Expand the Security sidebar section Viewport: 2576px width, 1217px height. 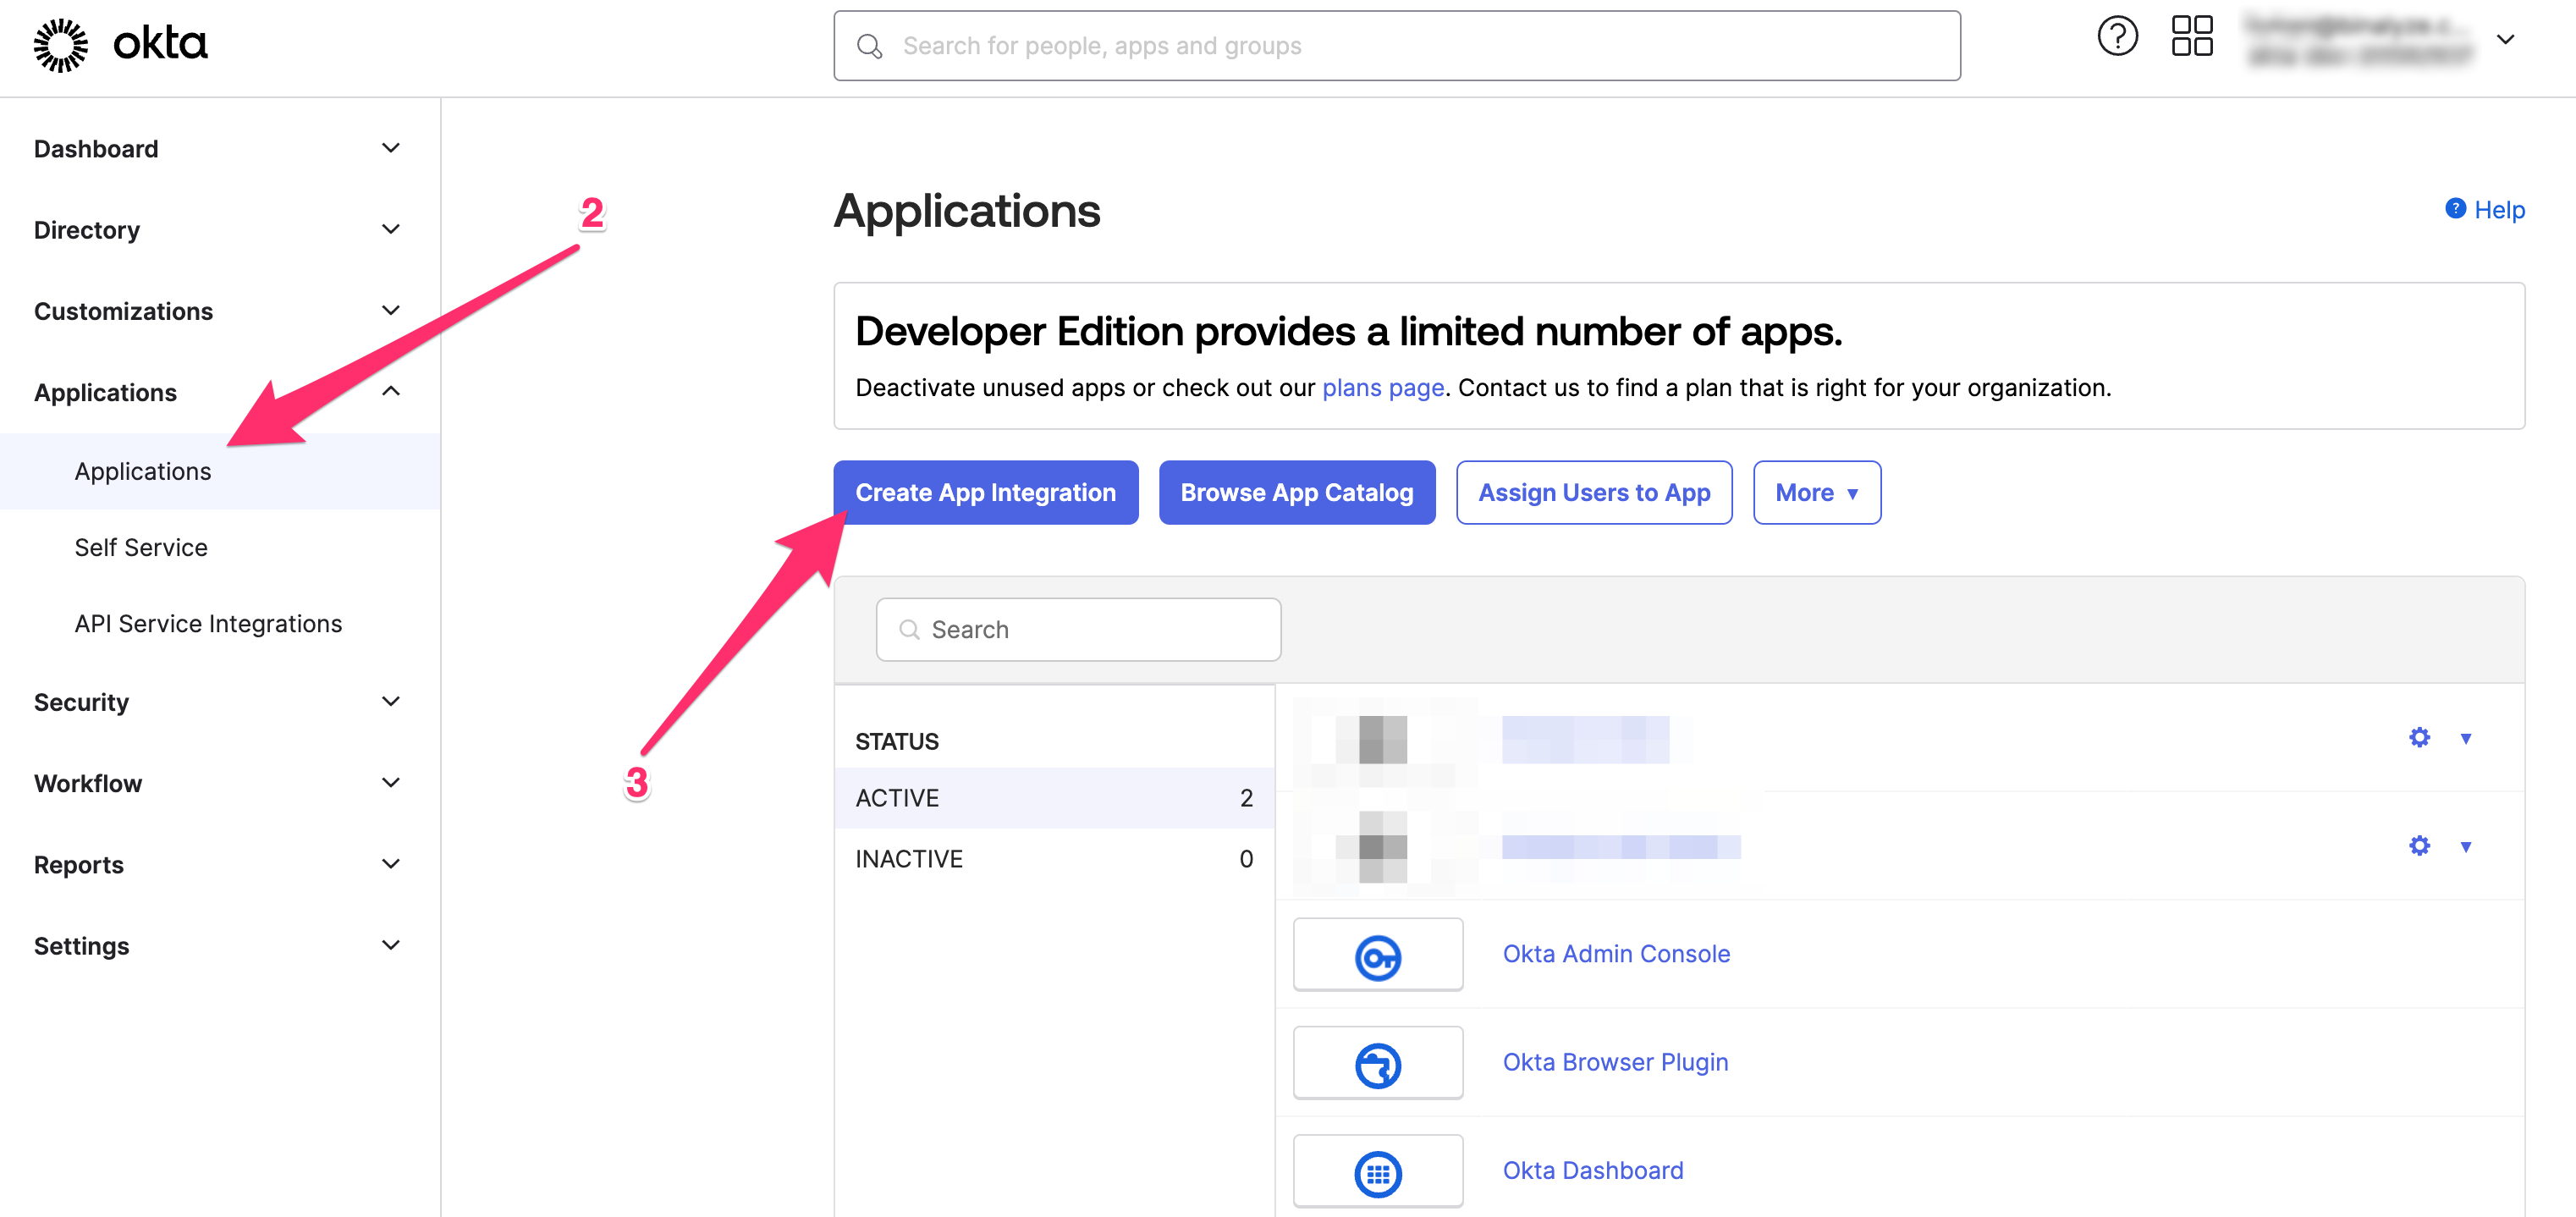click(x=390, y=702)
